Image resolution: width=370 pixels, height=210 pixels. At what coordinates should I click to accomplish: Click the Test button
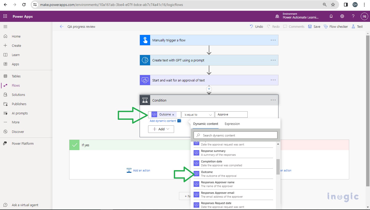[357, 26]
